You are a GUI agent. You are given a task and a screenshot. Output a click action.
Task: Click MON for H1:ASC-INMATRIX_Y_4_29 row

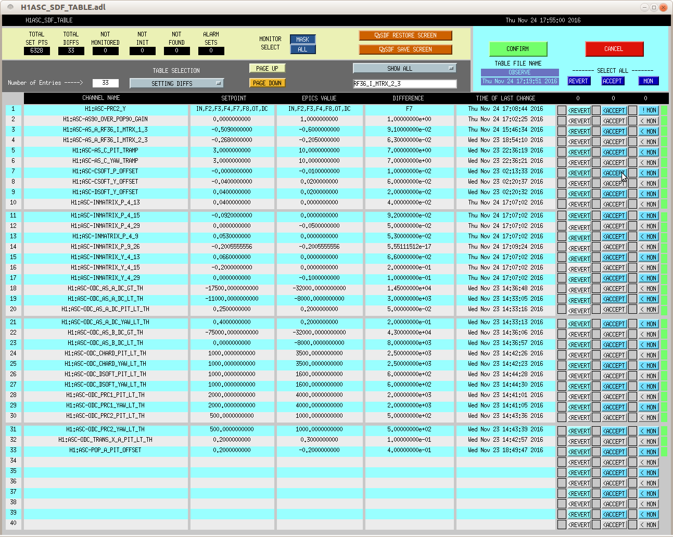(649, 278)
